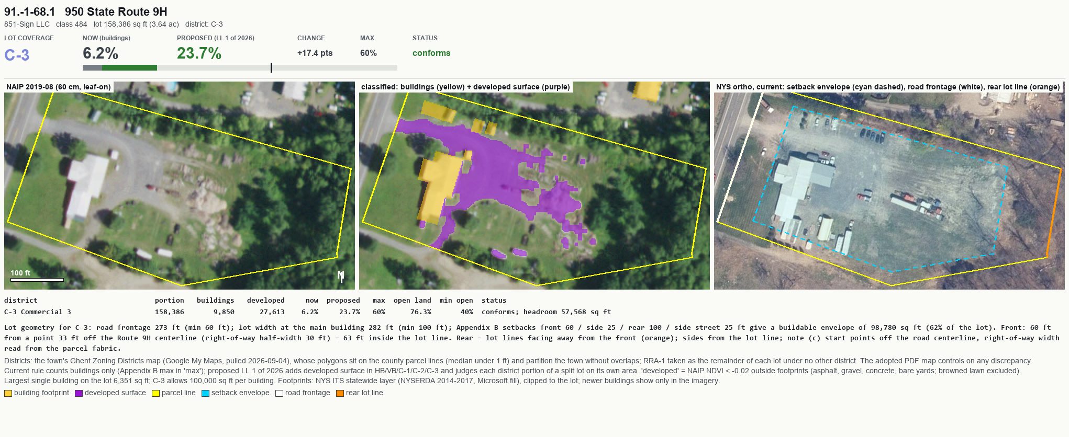The height and width of the screenshot is (437, 1069).
Task: Click the proposed 23.7% coverage value
Action: coord(199,53)
